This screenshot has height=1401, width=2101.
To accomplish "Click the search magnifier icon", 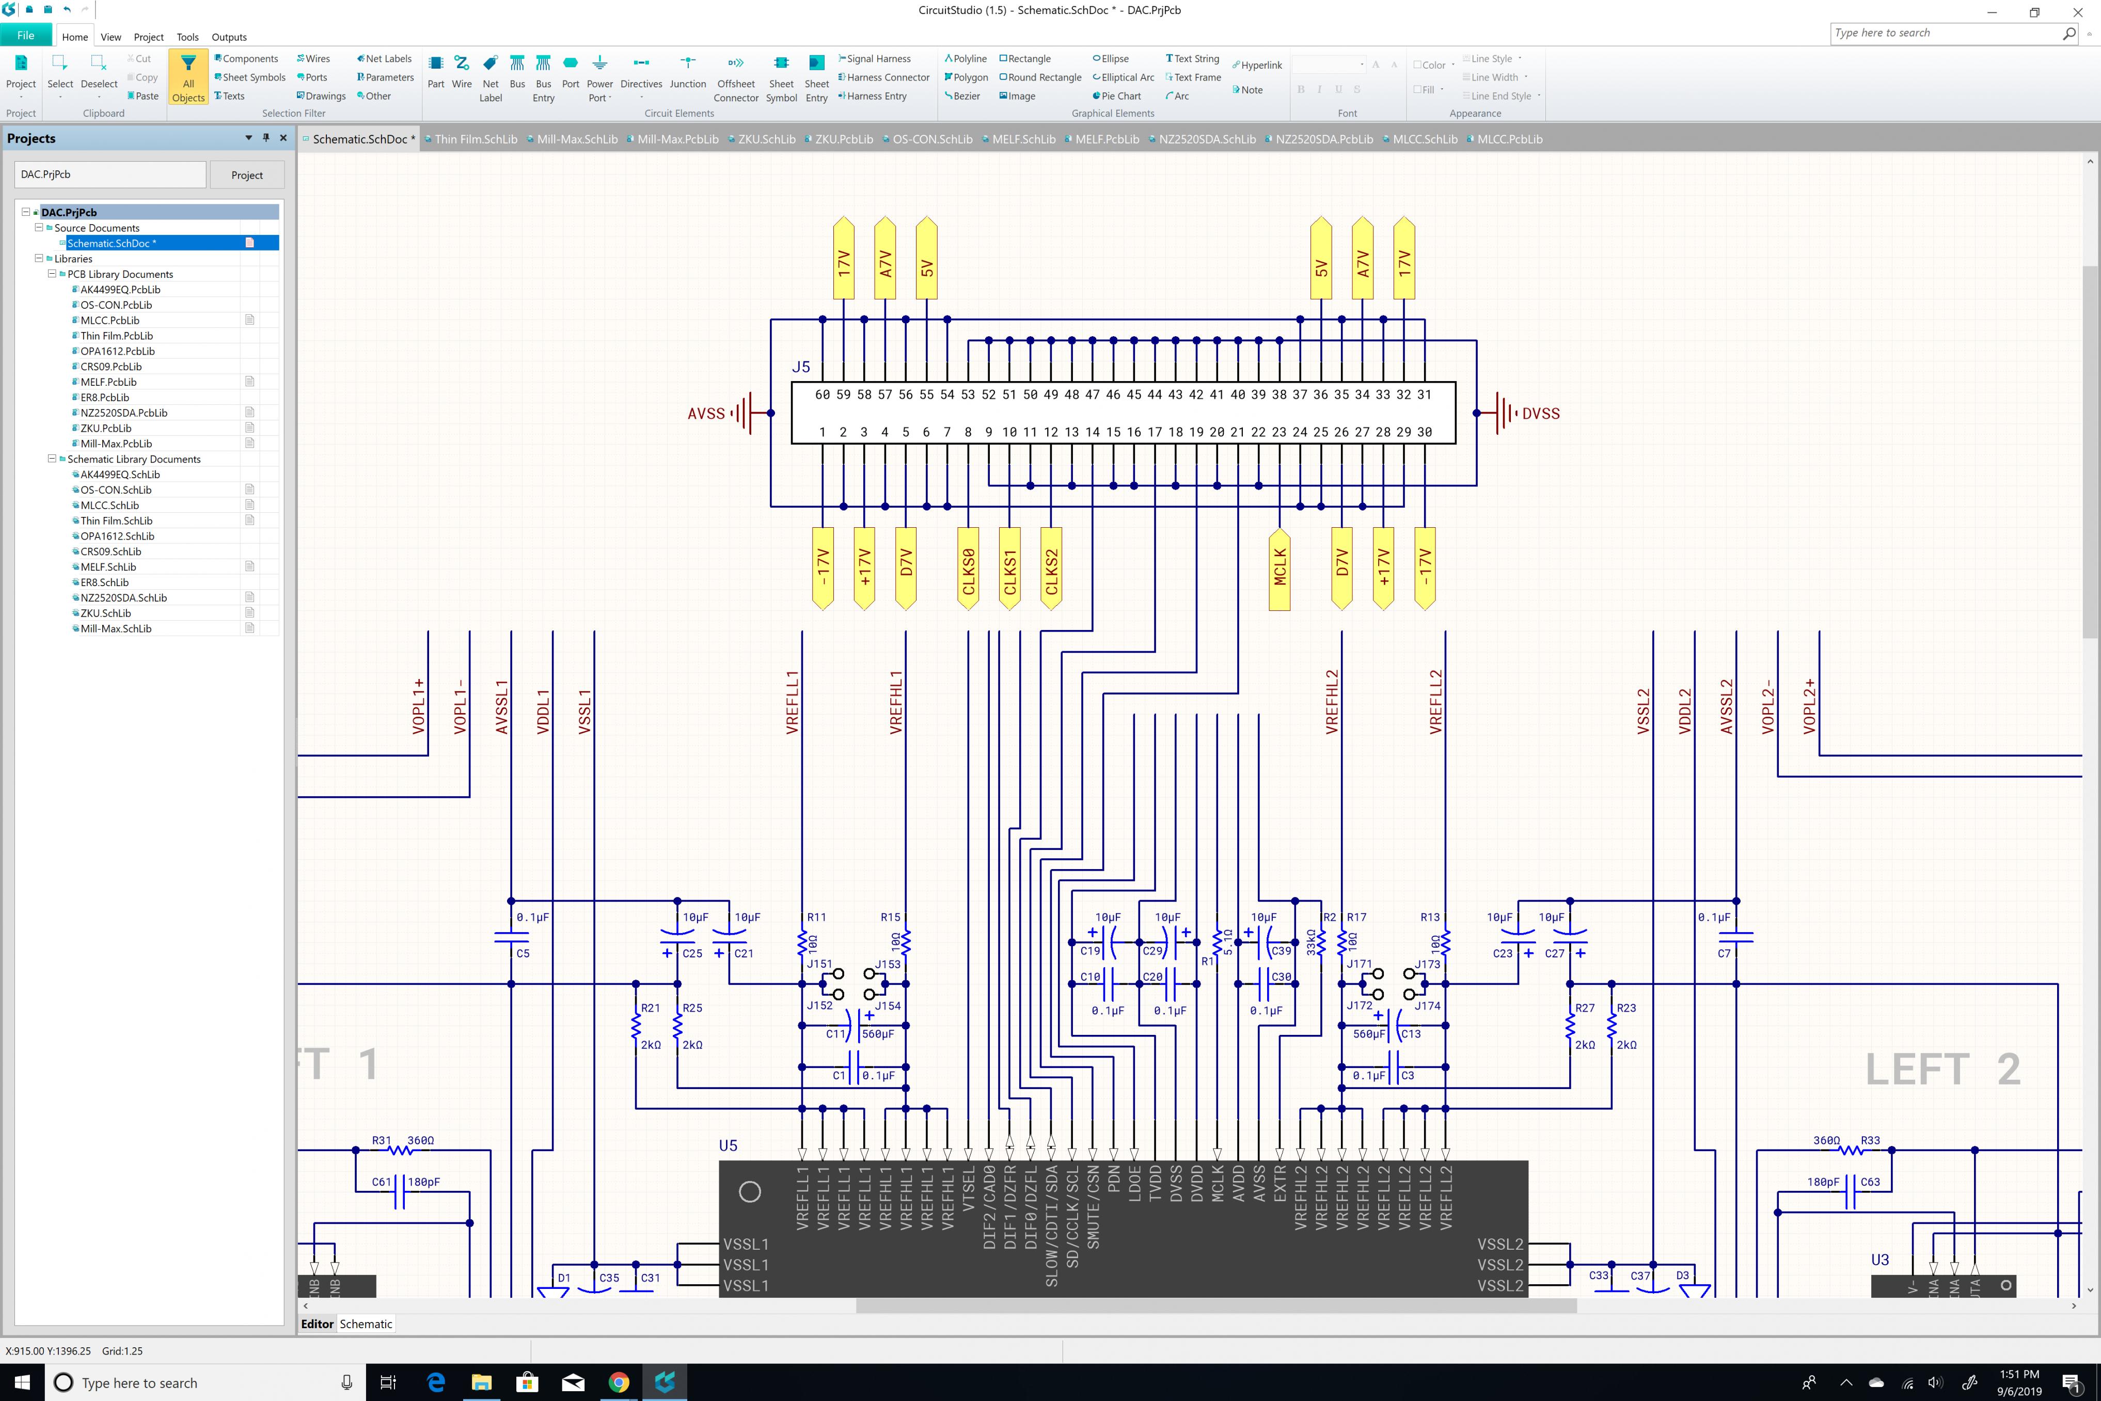I will [x=2069, y=33].
